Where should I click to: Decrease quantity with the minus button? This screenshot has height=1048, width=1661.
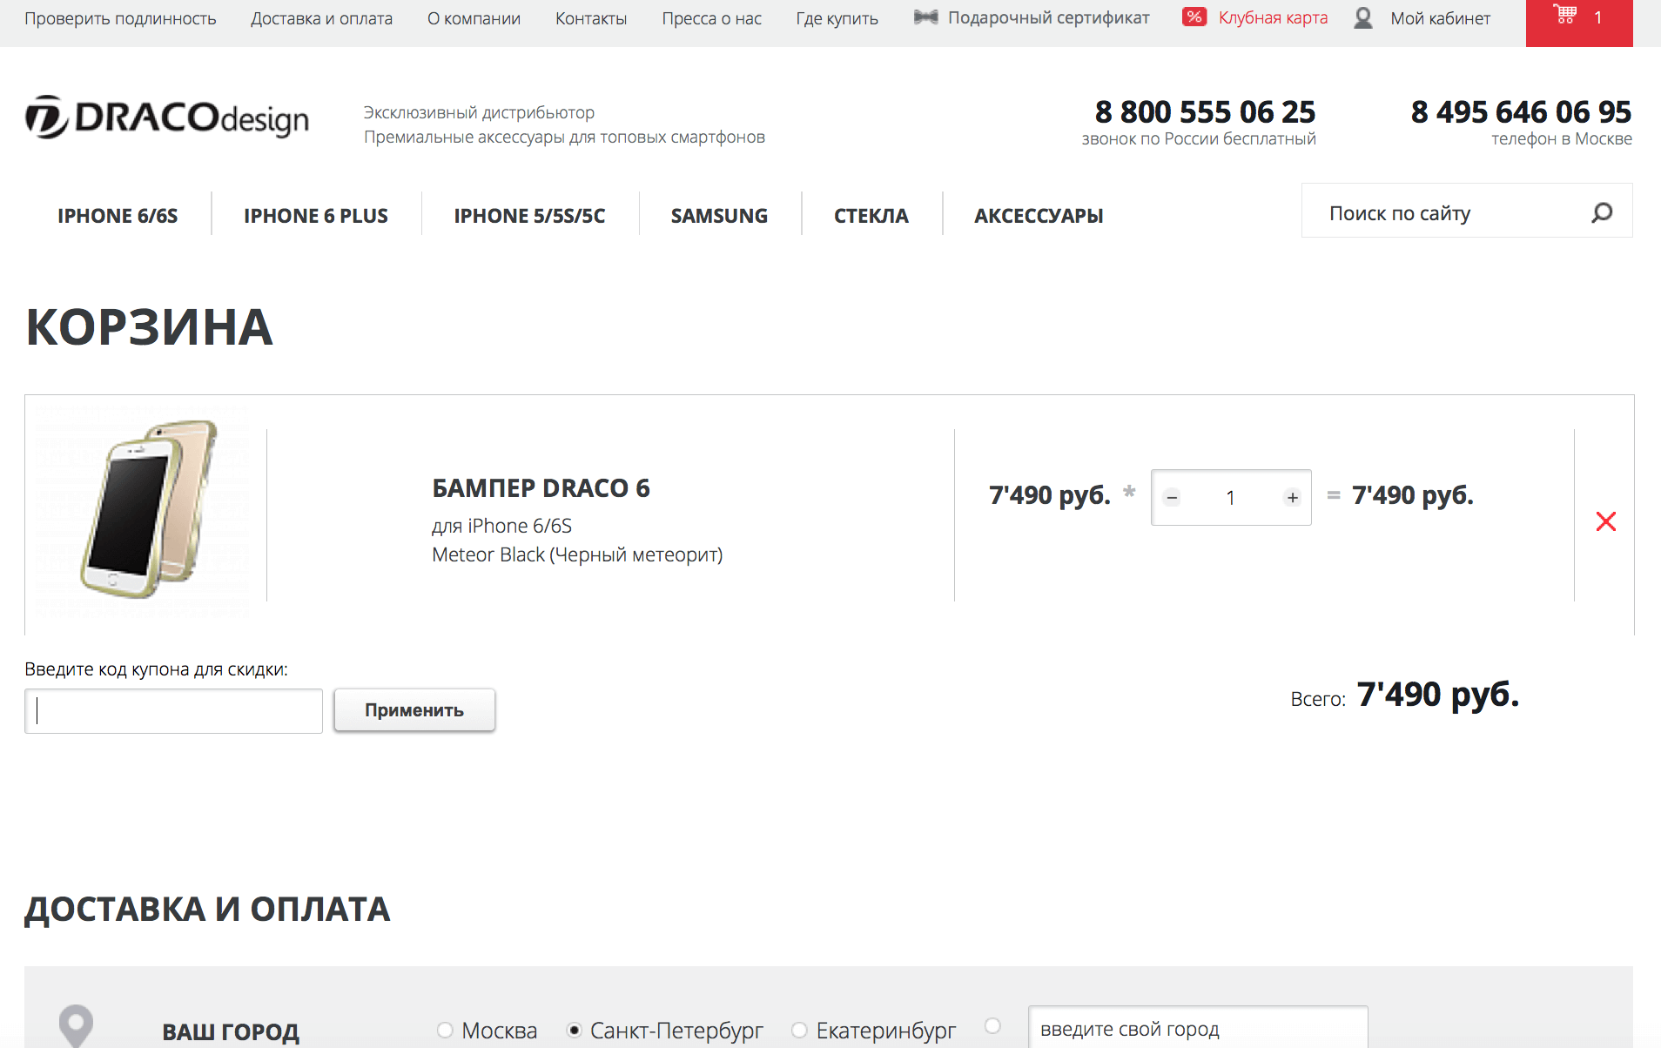(1172, 498)
